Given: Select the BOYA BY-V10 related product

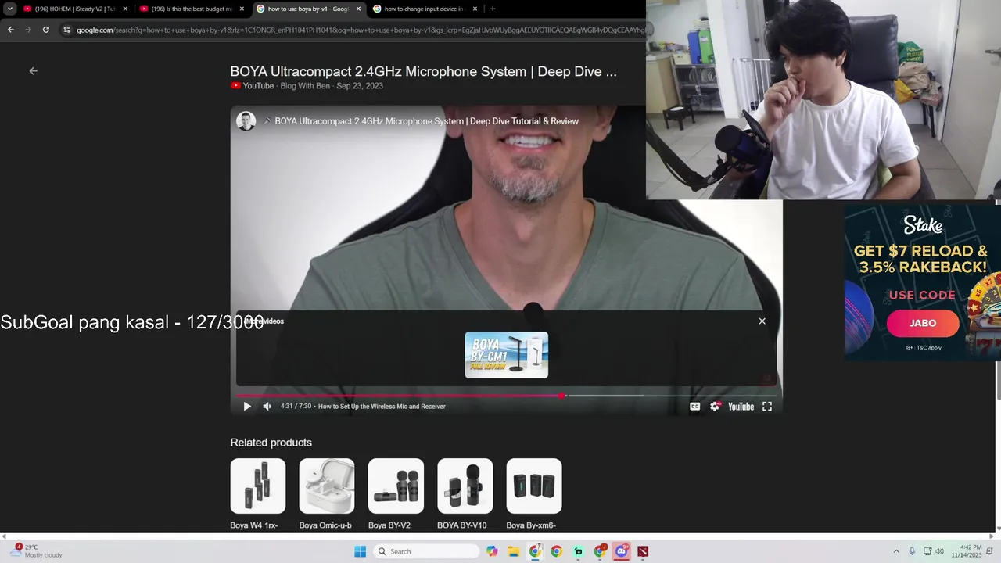Looking at the screenshot, I should 465,494.
